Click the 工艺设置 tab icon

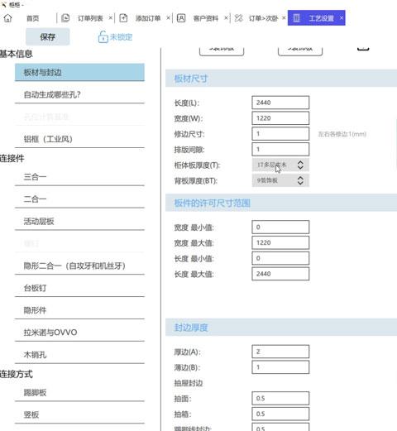click(296, 18)
